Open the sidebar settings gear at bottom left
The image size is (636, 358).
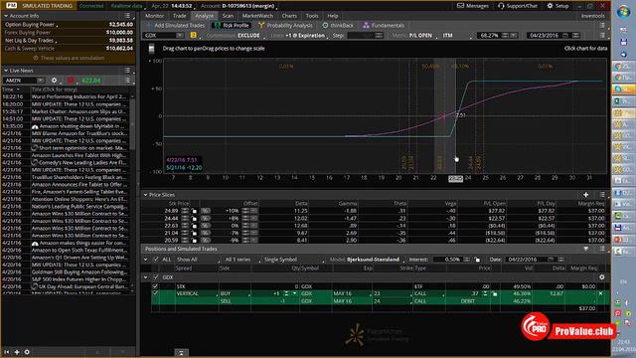point(27,352)
